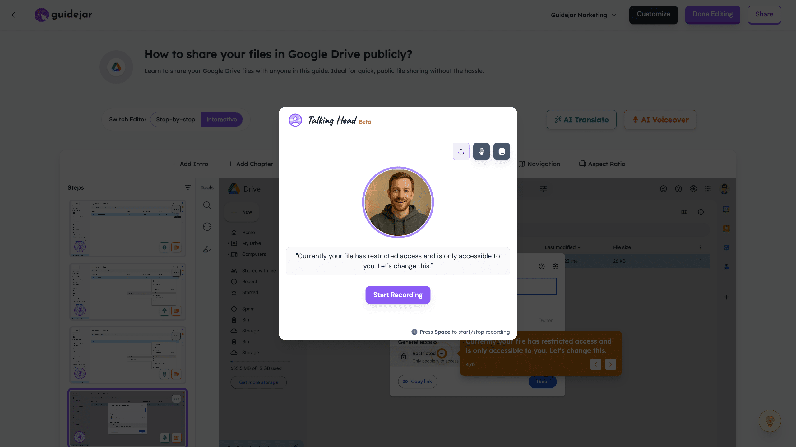Open Aspect Ratio option in toolbar
Screen dimensions: 796x447
[x=602, y=164]
